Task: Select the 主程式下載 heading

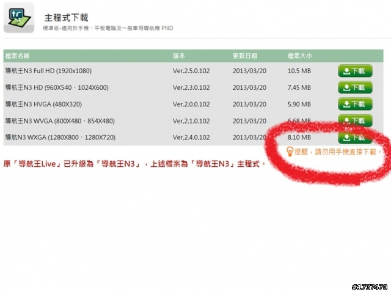Action: (67, 18)
